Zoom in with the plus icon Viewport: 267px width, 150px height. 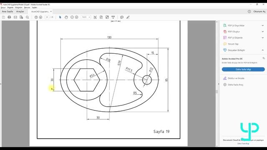pos(77,17)
